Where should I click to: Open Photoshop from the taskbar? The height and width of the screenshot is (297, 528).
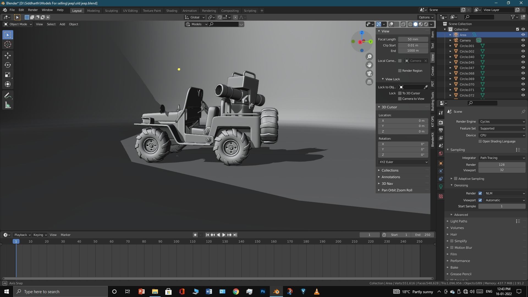pos(263,291)
